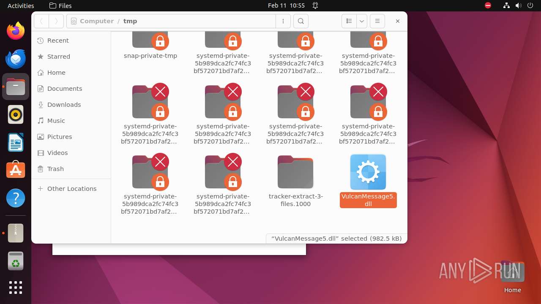Select VulcanMessage5.dll file icon
Screen dimensions: 541x304
pyautogui.click(x=368, y=172)
